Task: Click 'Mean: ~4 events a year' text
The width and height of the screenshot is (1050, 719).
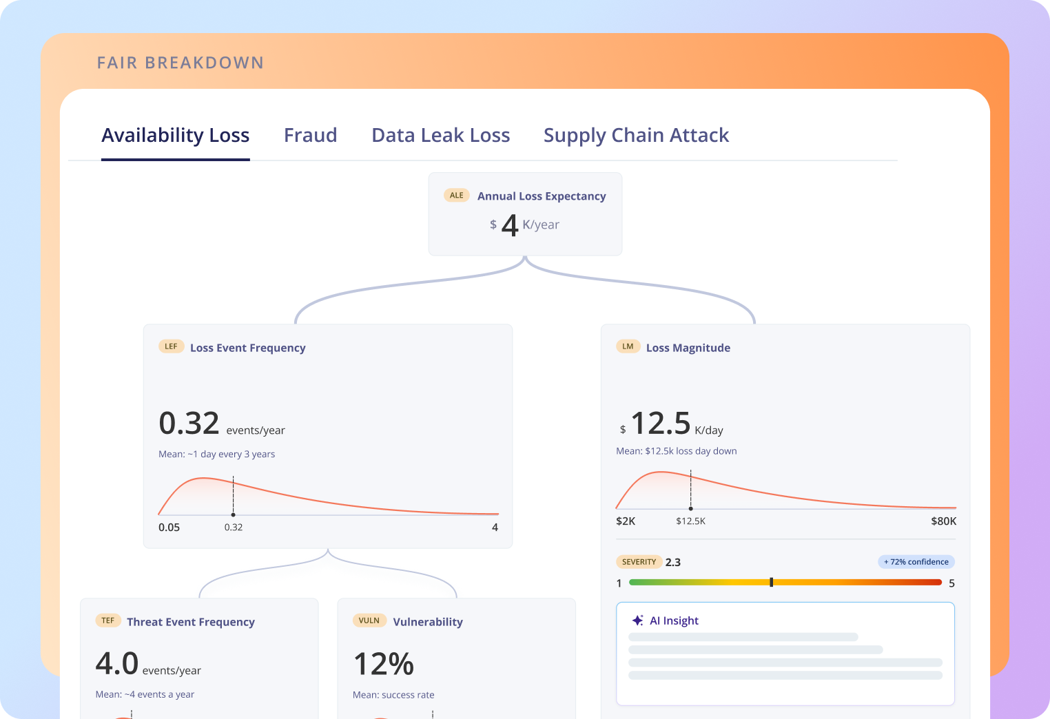Action: (145, 694)
